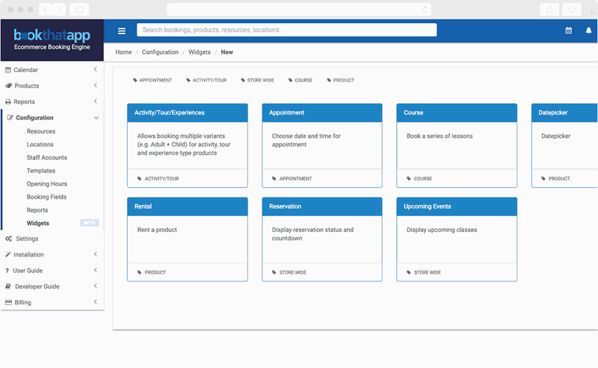Click the Developer Guide book icon
This screenshot has width=598, height=368.
pos(8,286)
